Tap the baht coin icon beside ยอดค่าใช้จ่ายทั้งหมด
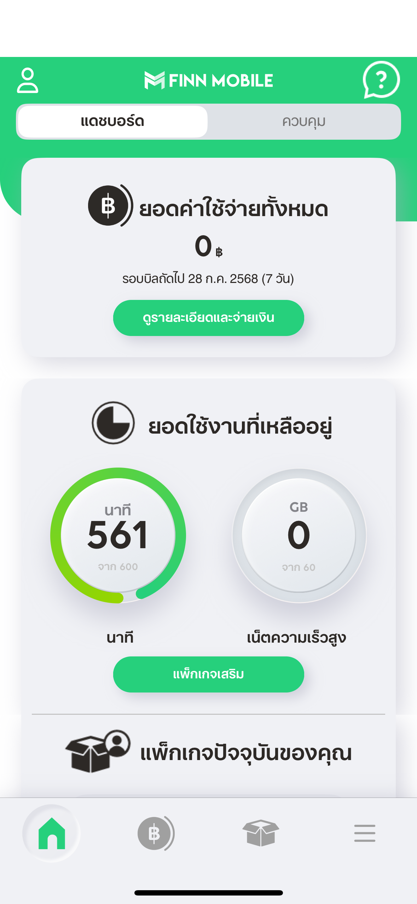Image resolution: width=417 pixels, height=904 pixels. pos(110,206)
